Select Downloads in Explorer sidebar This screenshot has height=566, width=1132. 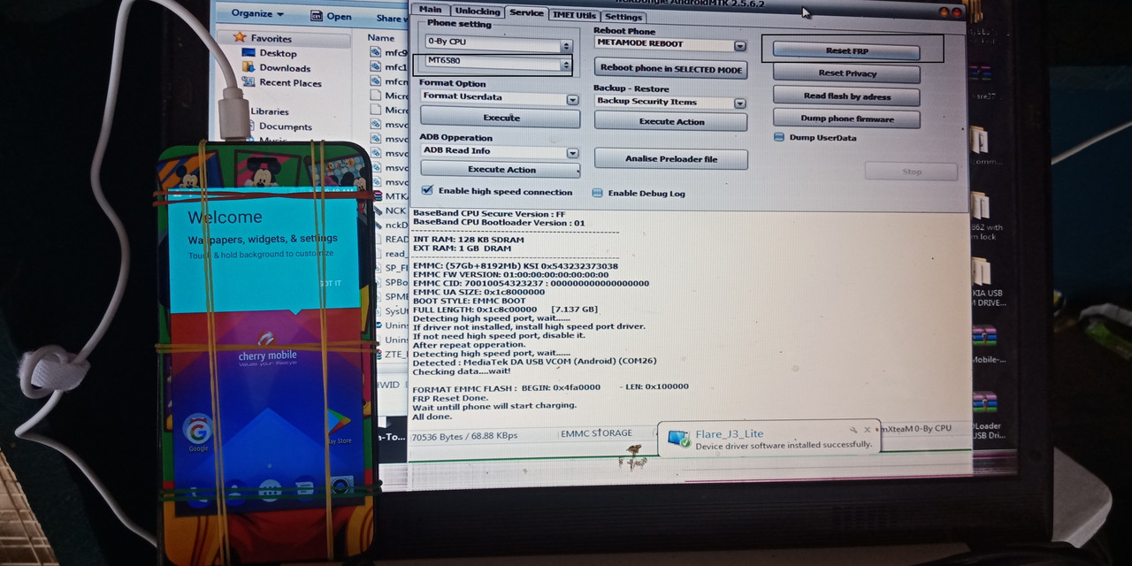[285, 68]
